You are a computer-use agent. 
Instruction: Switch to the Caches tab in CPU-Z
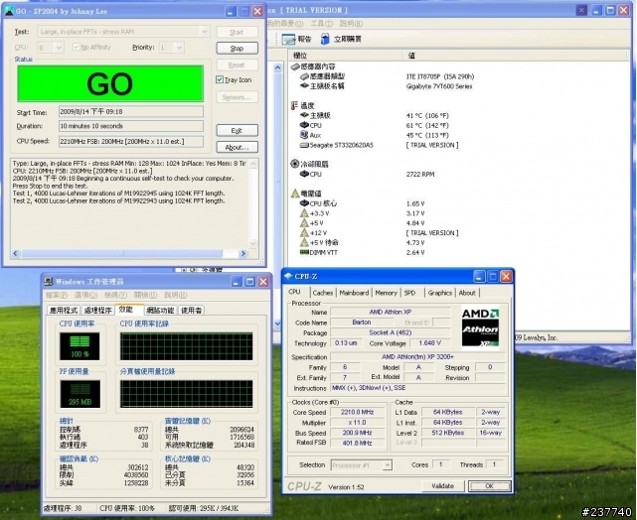(323, 293)
